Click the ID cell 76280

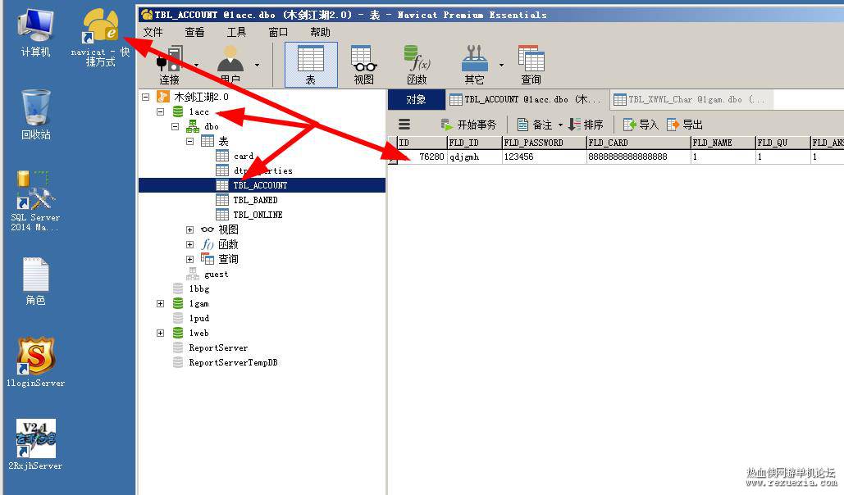[x=422, y=157]
